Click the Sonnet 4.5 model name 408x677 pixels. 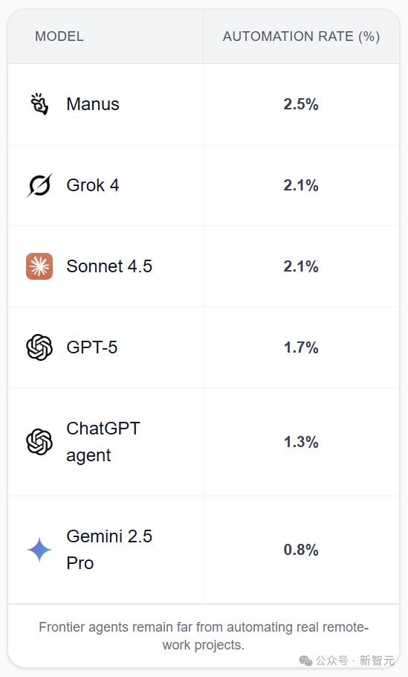[109, 266]
